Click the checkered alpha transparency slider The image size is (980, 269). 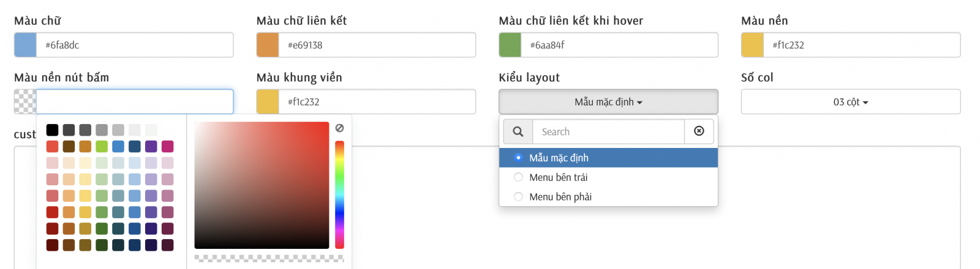click(x=269, y=259)
